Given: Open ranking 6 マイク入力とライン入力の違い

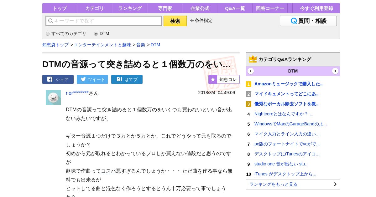Looking at the screenshot, I should pyautogui.click(x=287, y=134).
